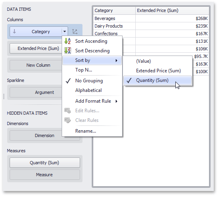Click the Clear Rules eraser icon

click(x=68, y=120)
